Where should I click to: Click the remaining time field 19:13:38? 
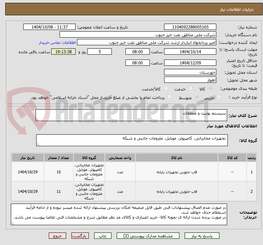click(x=63, y=52)
